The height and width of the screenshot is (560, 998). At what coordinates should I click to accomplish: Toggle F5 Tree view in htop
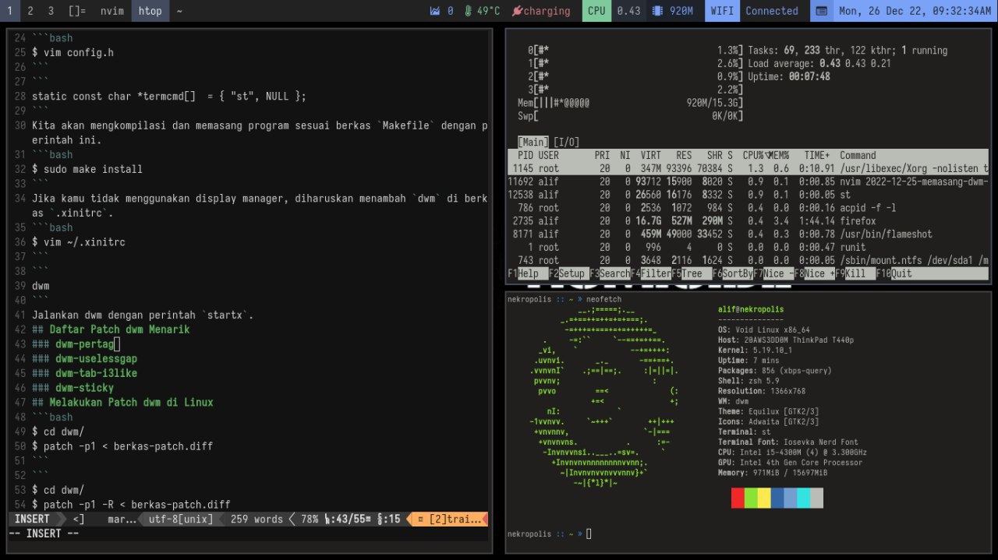692,273
